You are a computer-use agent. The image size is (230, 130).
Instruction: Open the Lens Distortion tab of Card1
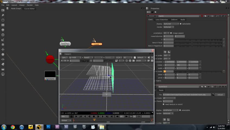coord(162,19)
